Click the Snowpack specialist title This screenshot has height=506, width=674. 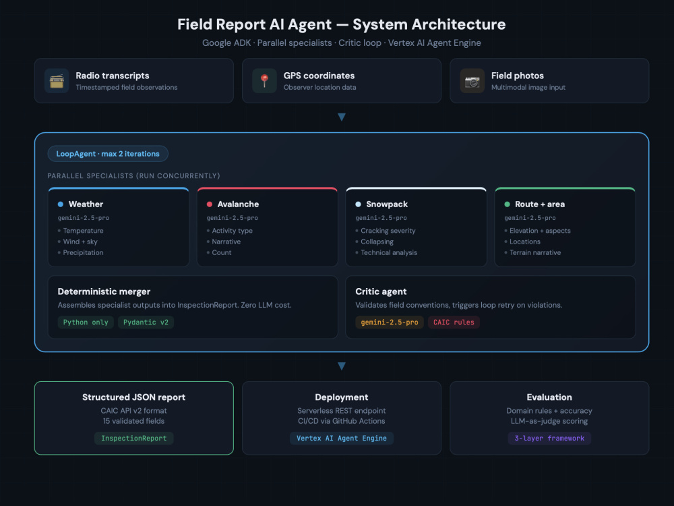(x=387, y=204)
